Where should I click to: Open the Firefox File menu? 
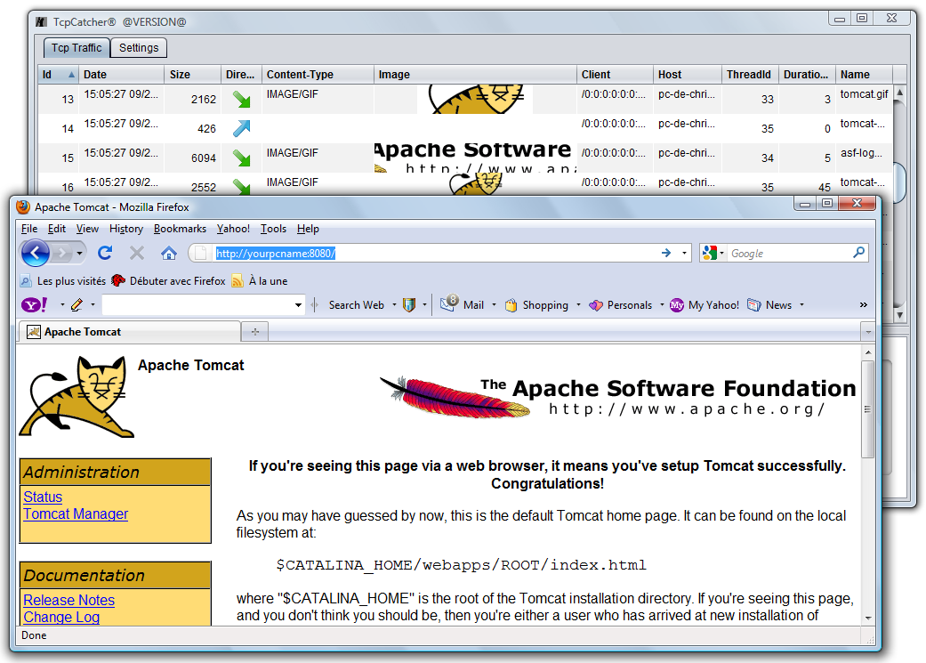29,229
